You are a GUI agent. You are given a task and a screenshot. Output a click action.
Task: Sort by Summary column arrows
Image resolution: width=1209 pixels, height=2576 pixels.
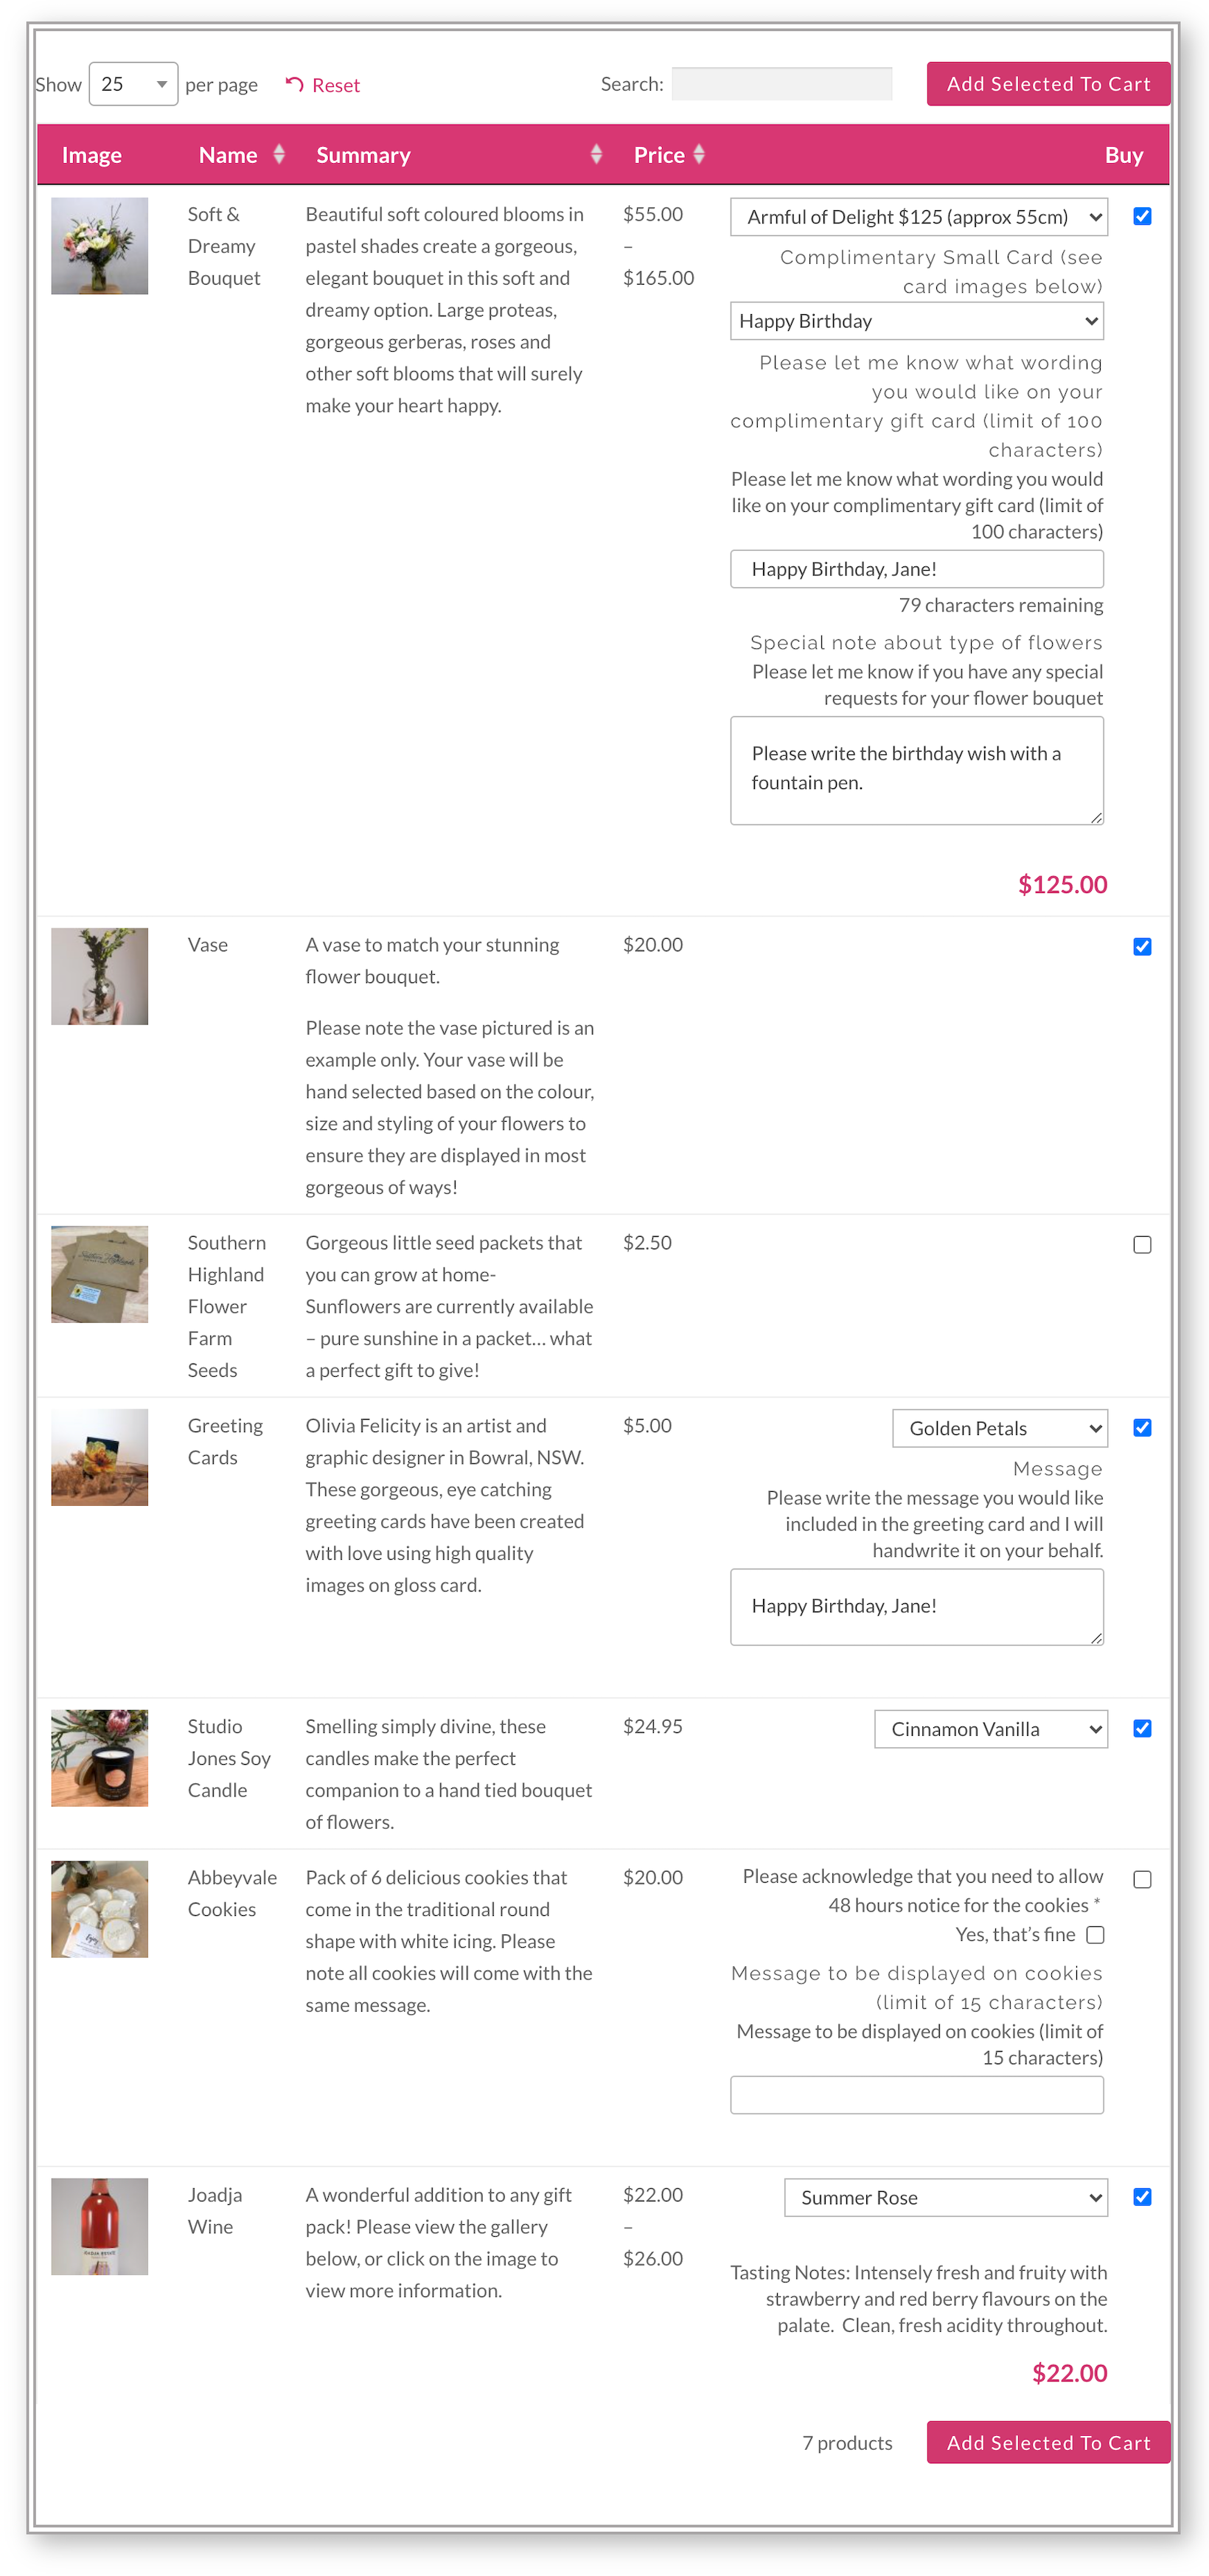pos(596,154)
